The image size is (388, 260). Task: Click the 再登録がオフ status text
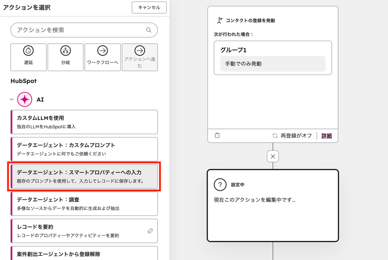pos(296,136)
